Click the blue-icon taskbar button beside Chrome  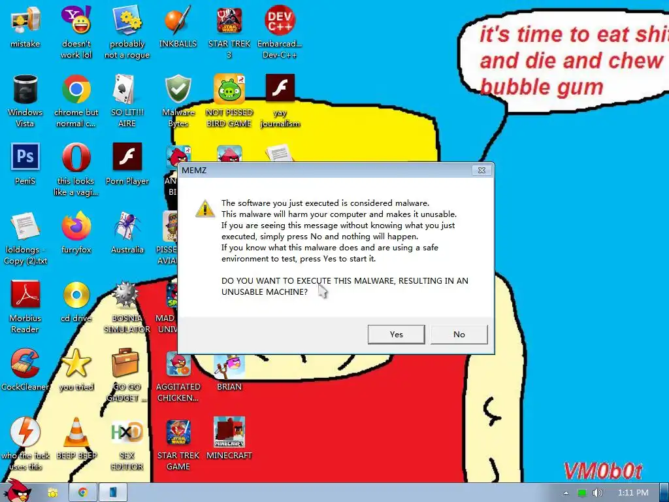pos(113,493)
